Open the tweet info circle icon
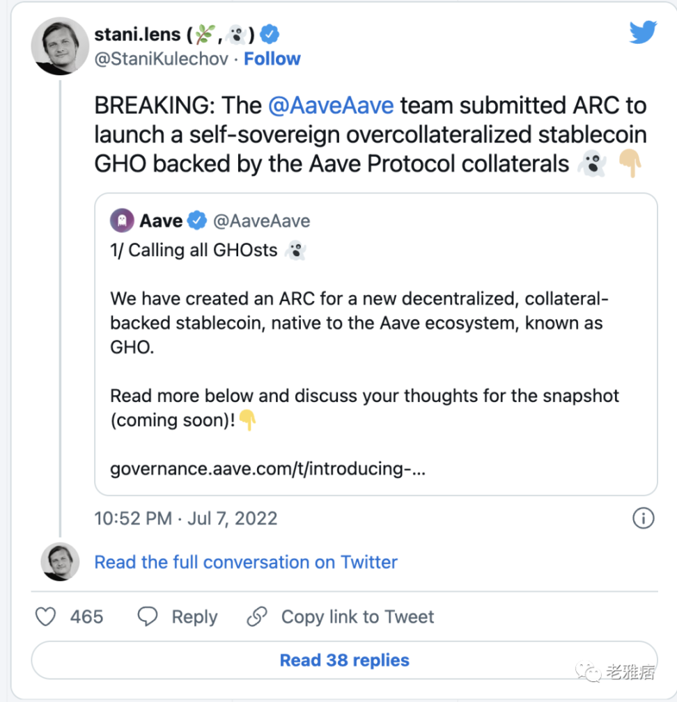The image size is (677, 702). [x=643, y=518]
